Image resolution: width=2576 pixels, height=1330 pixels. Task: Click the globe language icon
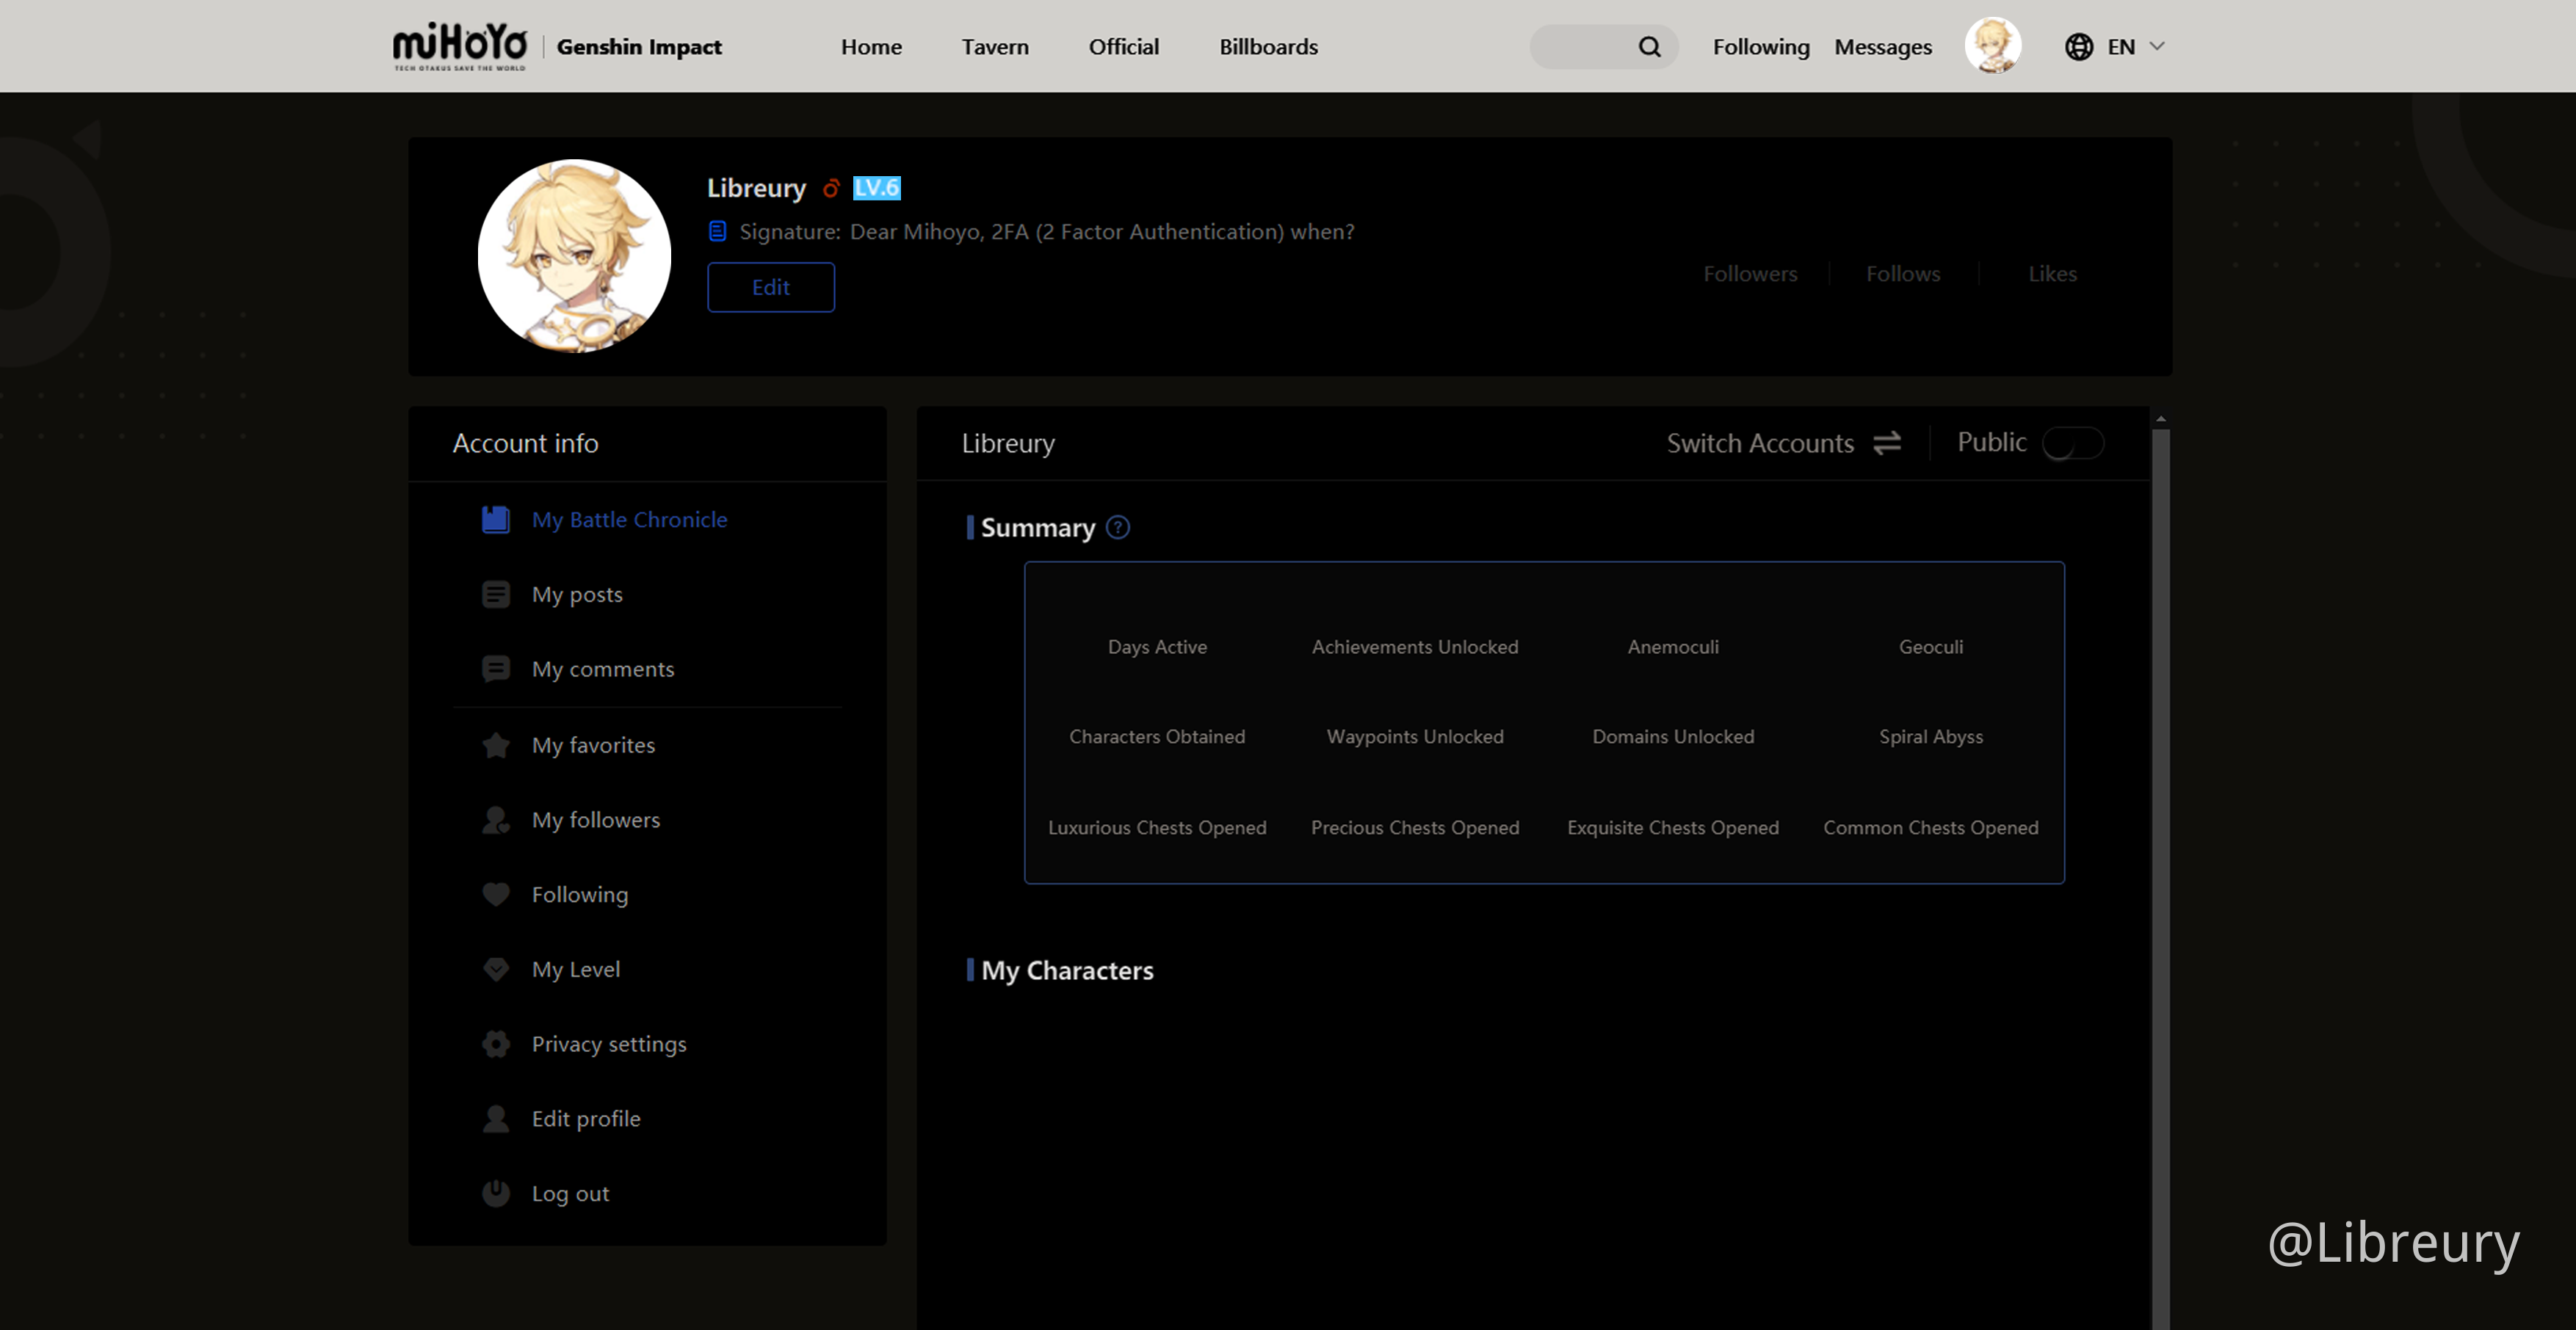(x=2079, y=46)
